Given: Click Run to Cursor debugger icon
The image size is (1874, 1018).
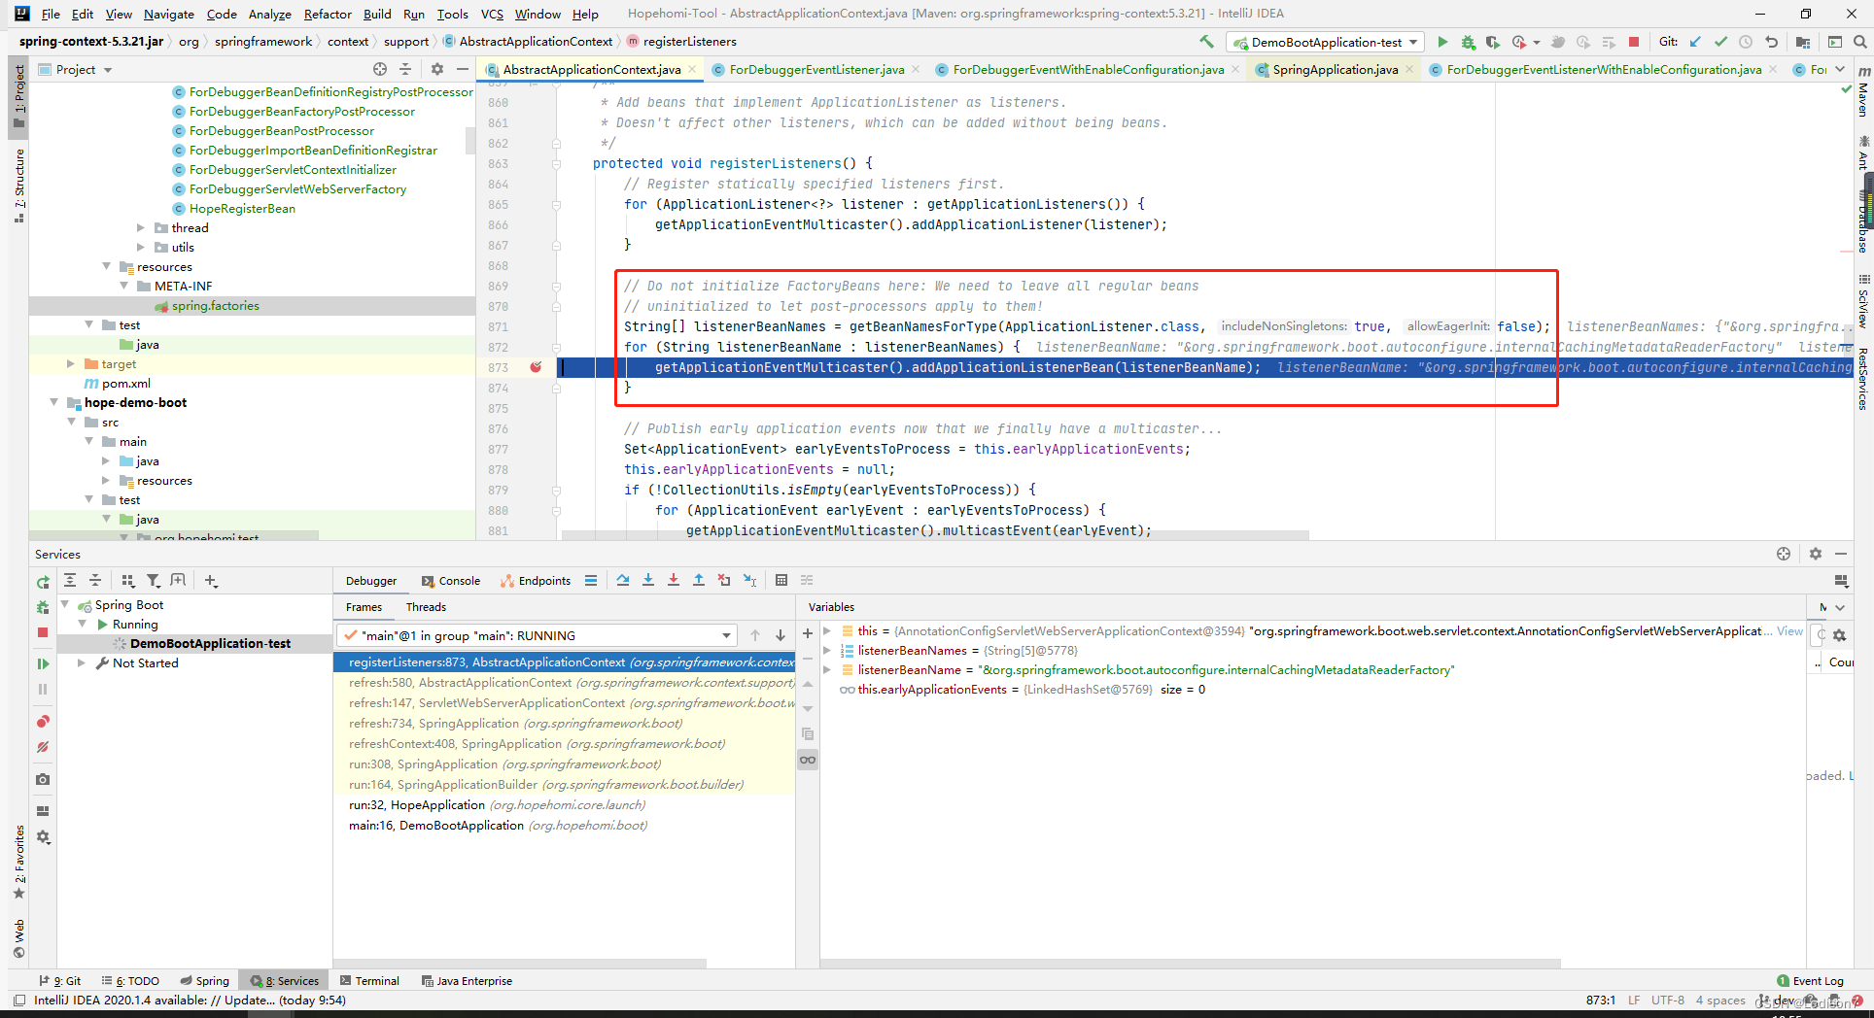Looking at the screenshot, I should (x=749, y=580).
